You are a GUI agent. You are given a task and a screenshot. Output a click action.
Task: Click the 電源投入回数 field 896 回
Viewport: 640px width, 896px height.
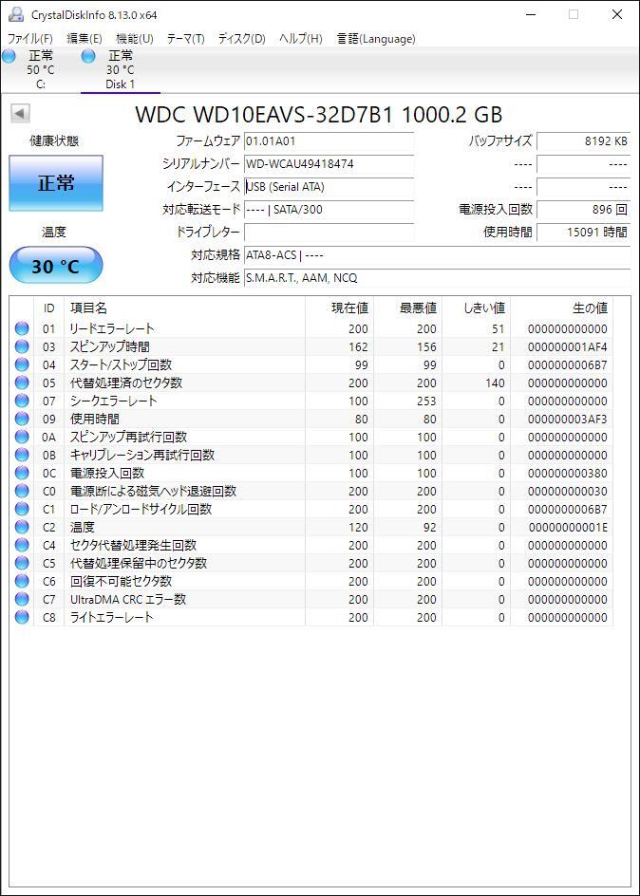coord(583,210)
